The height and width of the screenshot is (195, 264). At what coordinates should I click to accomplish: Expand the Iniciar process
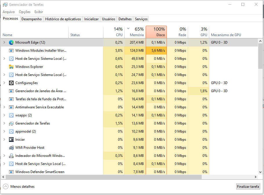(x=4, y=140)
